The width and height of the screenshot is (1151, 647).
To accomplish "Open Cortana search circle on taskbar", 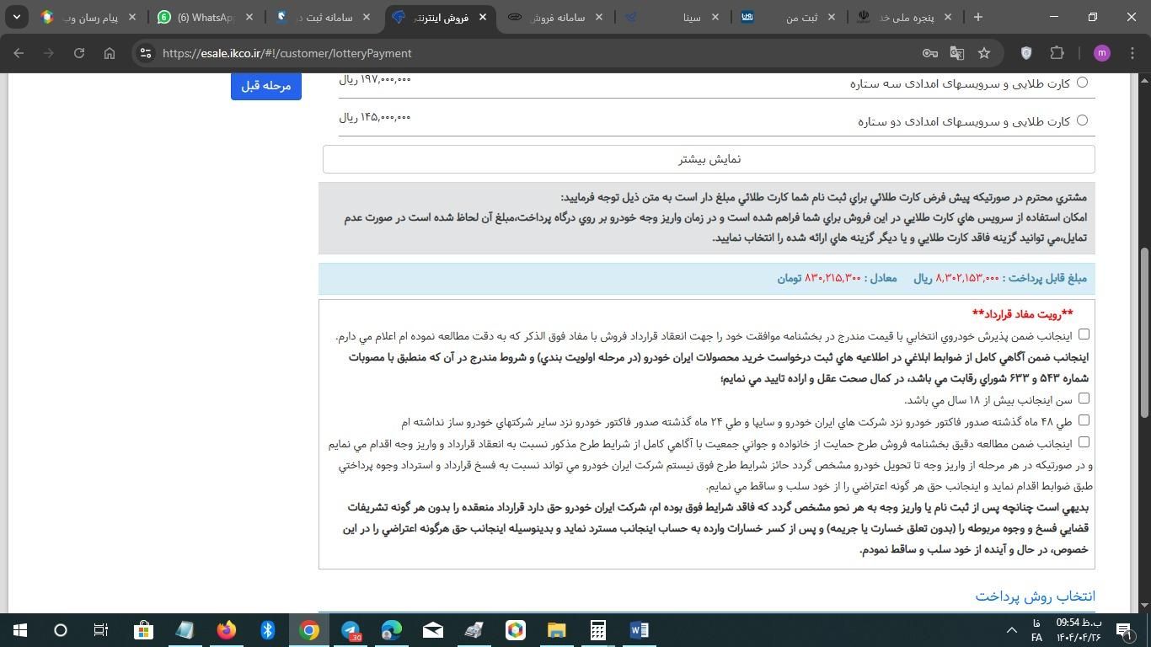I will (x=61, y=630).
